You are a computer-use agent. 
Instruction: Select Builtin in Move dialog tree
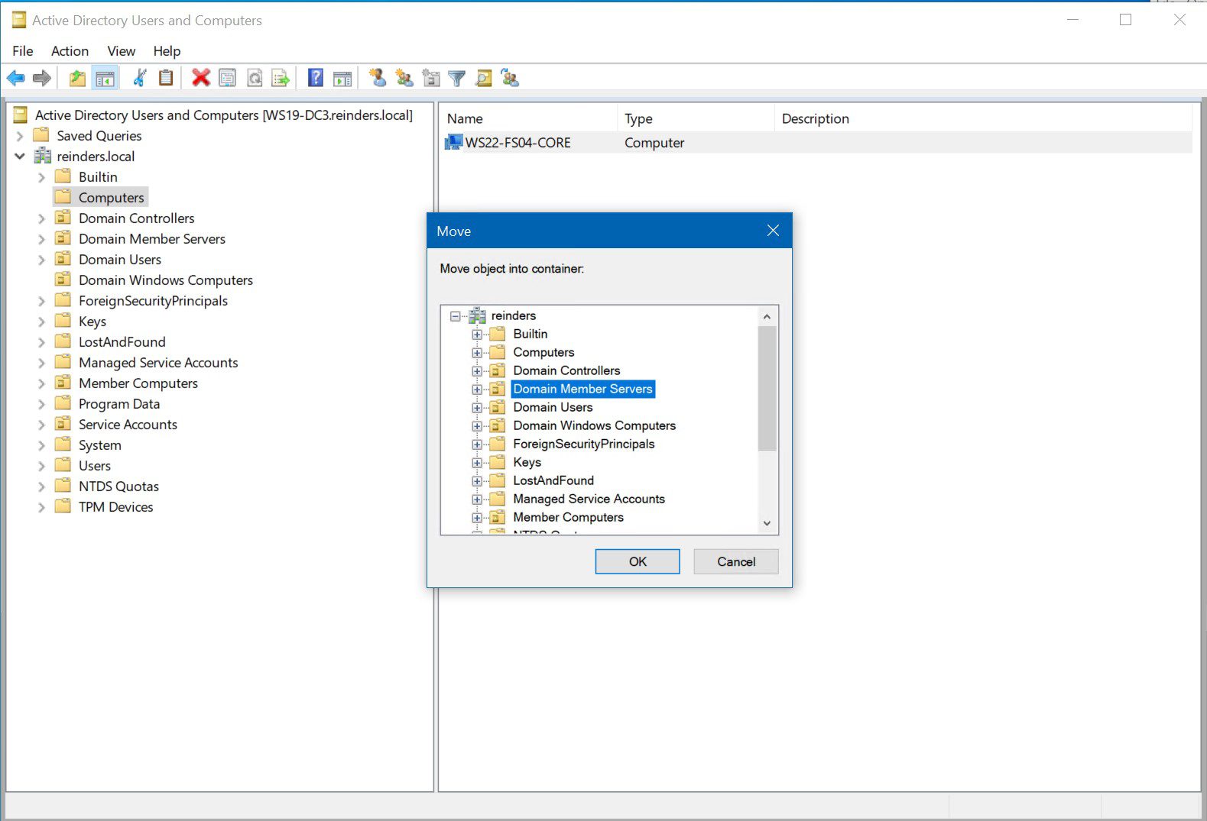click(530, 334)
